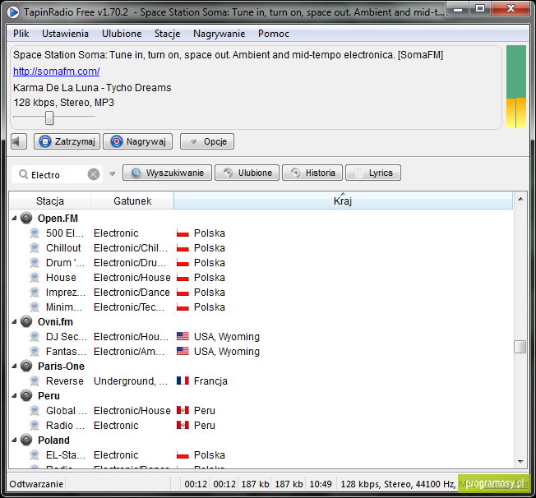Viewport: 536px width, 498px height.
Task: Clear the Electro search text
Action: click(x=94, y=174)
